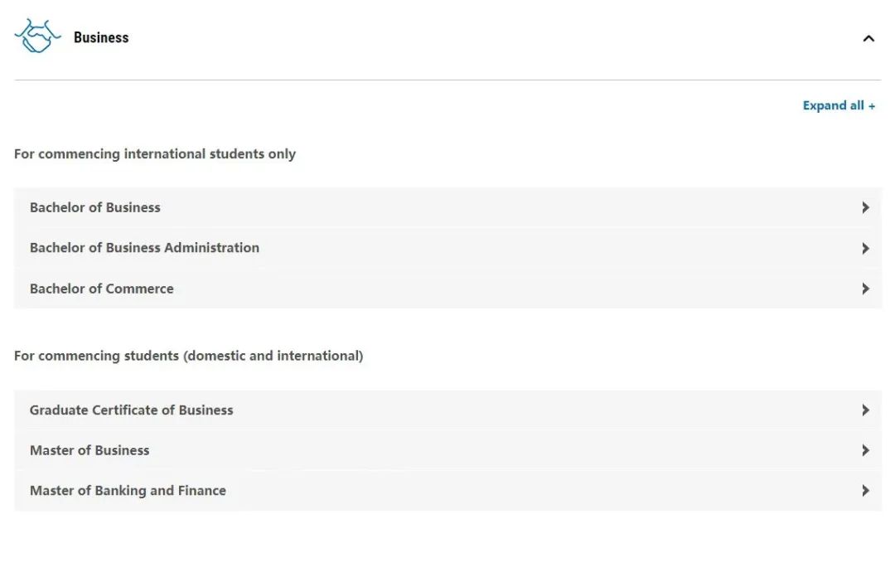The image size is (895, 563).
Task: Open the Master of Business row label
Action: [89, 450]
